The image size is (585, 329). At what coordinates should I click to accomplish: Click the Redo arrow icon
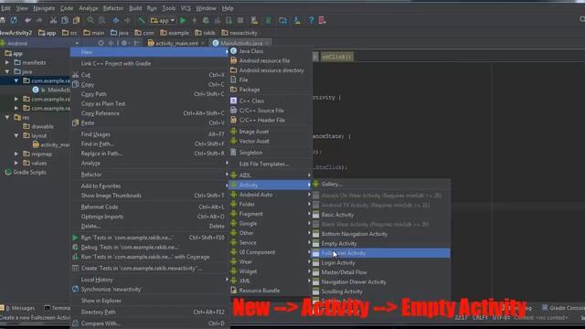point(39,20)
